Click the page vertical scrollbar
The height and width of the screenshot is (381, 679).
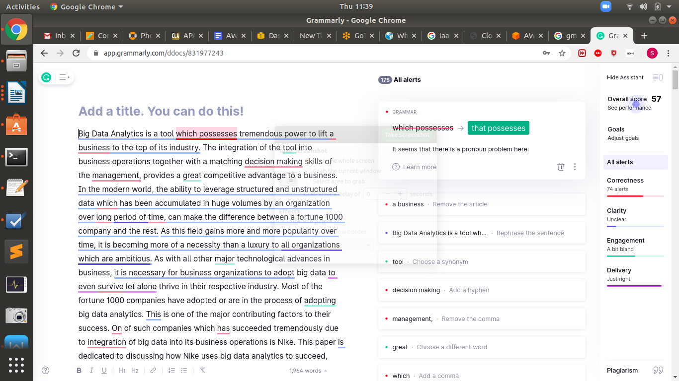click(x=675, y=79)
